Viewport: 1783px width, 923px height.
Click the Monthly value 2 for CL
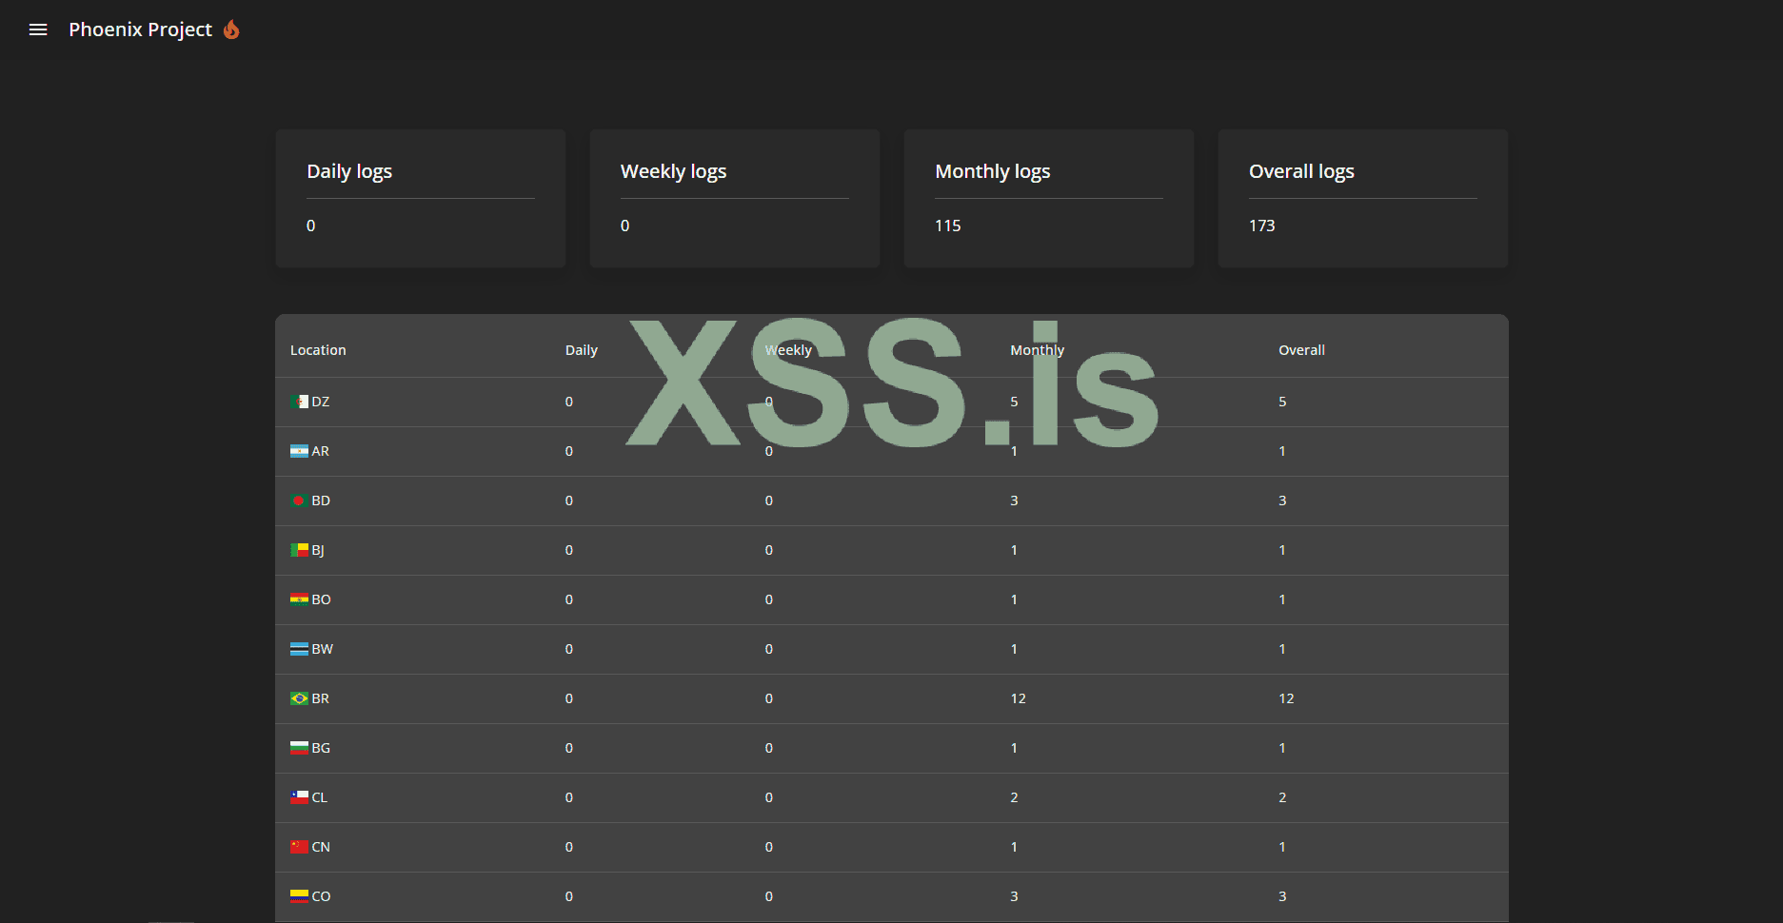pos(1014,797)
